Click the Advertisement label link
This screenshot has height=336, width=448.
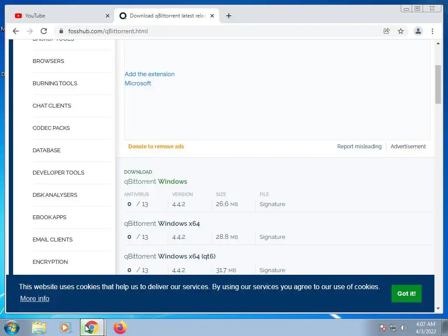coord(408,146)
